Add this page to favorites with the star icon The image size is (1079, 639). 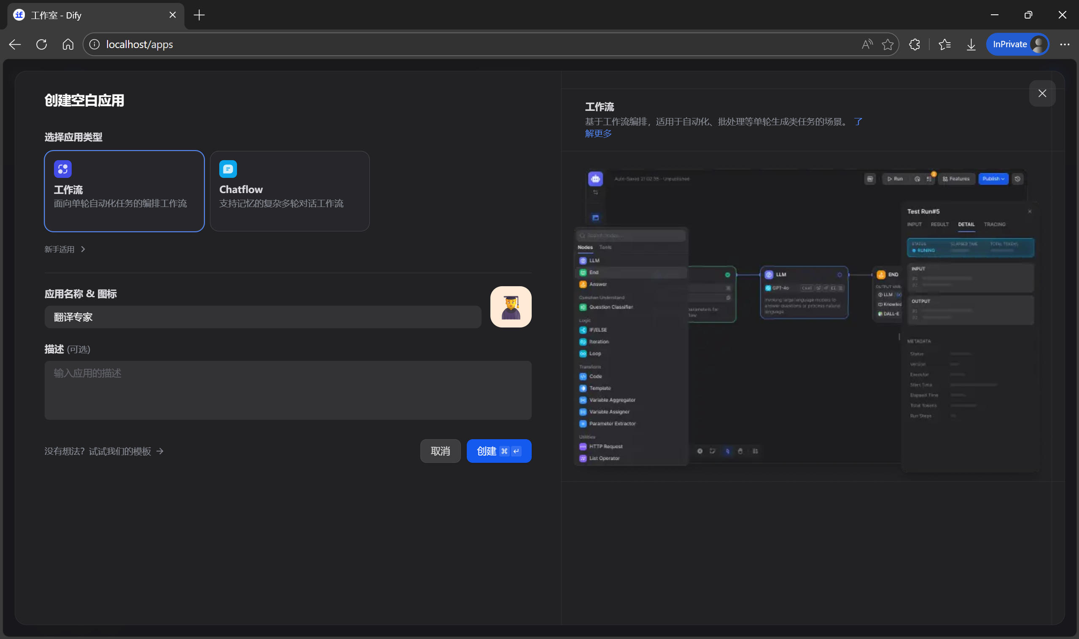click(887, 44)
